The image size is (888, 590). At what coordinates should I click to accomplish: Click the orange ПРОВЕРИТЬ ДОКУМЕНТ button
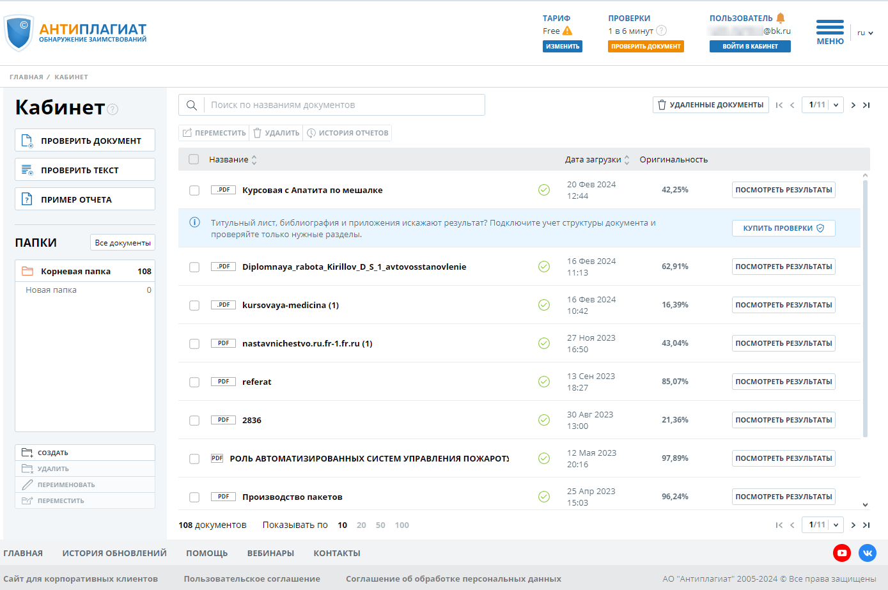[x=646, y=46]
